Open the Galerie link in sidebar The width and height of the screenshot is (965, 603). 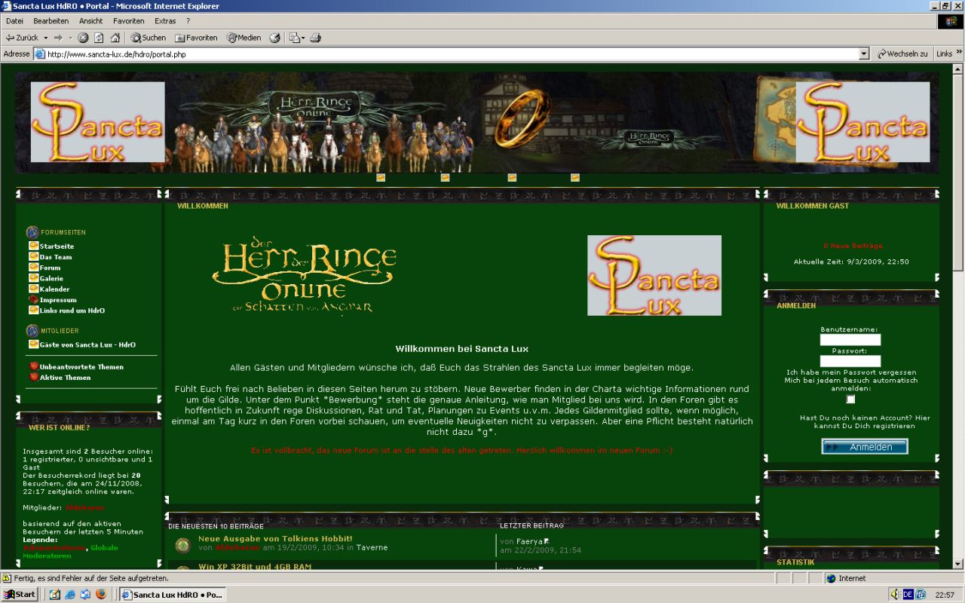pyautogui.click(x=51, y=278)
